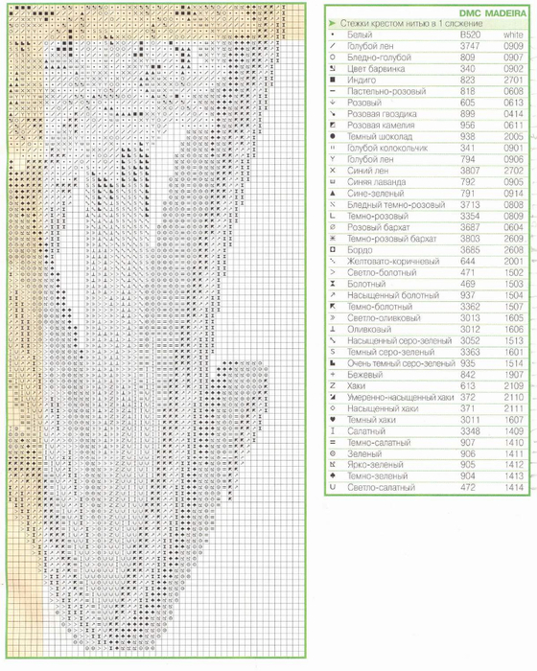Viewport: 537px width, 671px height.
Task: Click 'Цвет барвинка' label
Action: 376,68
